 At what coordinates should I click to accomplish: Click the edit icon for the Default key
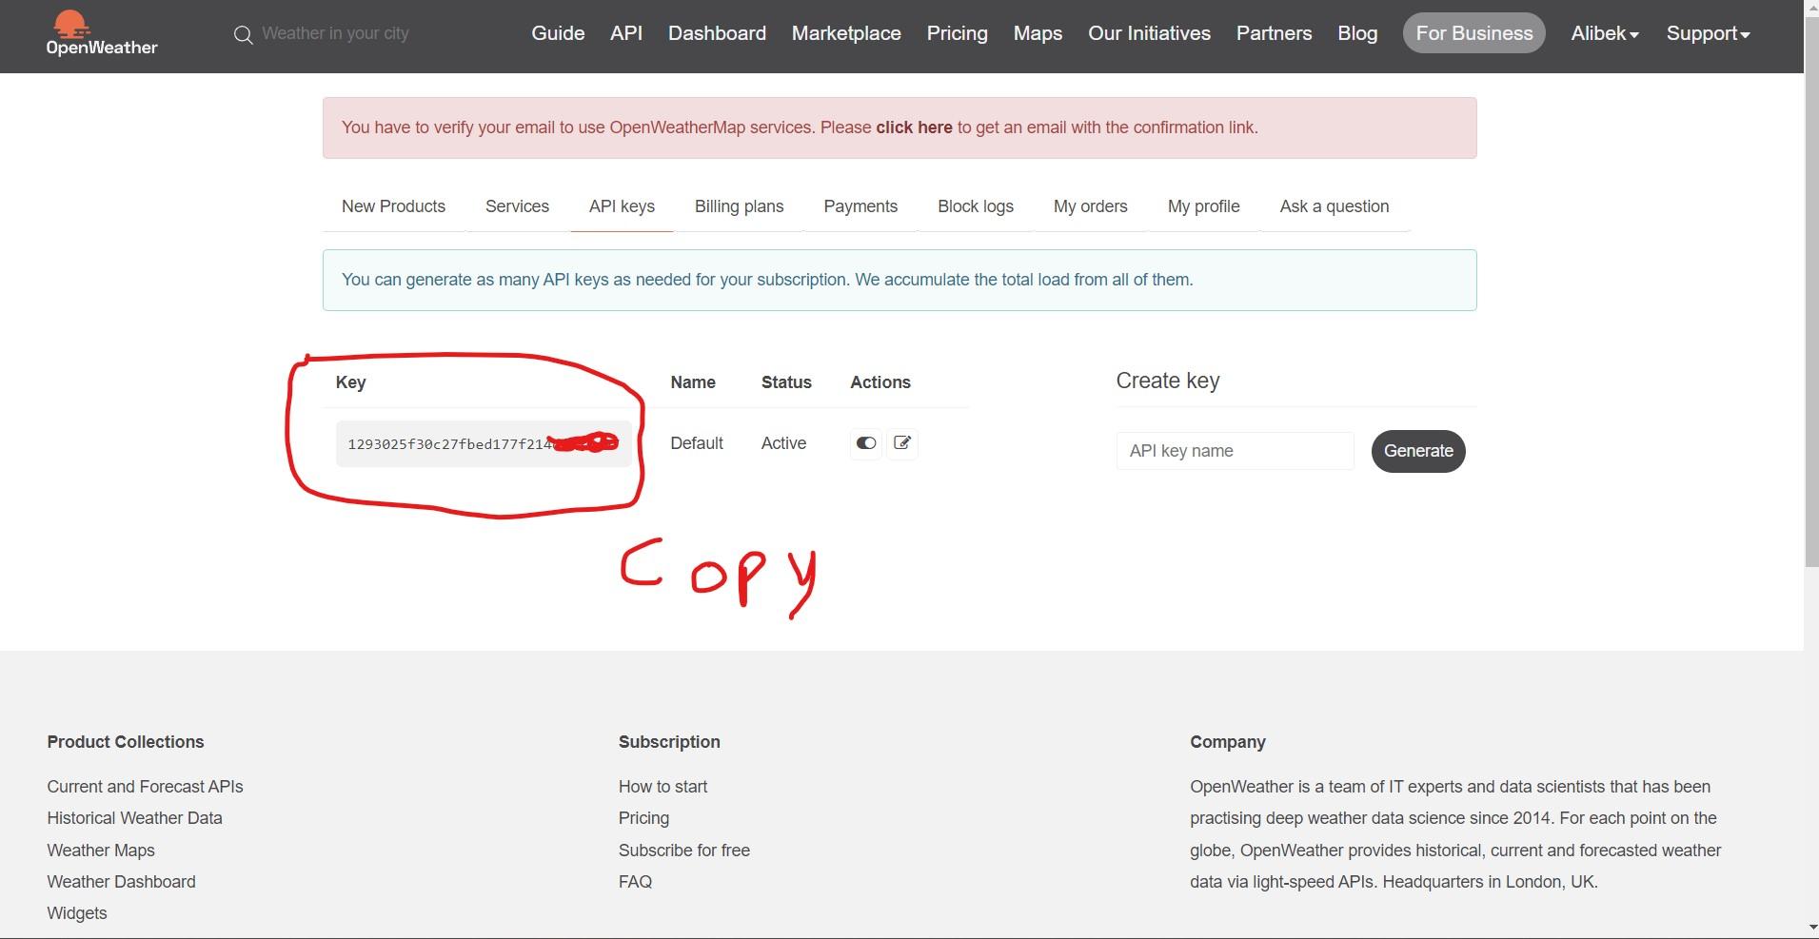click(902, 443)
